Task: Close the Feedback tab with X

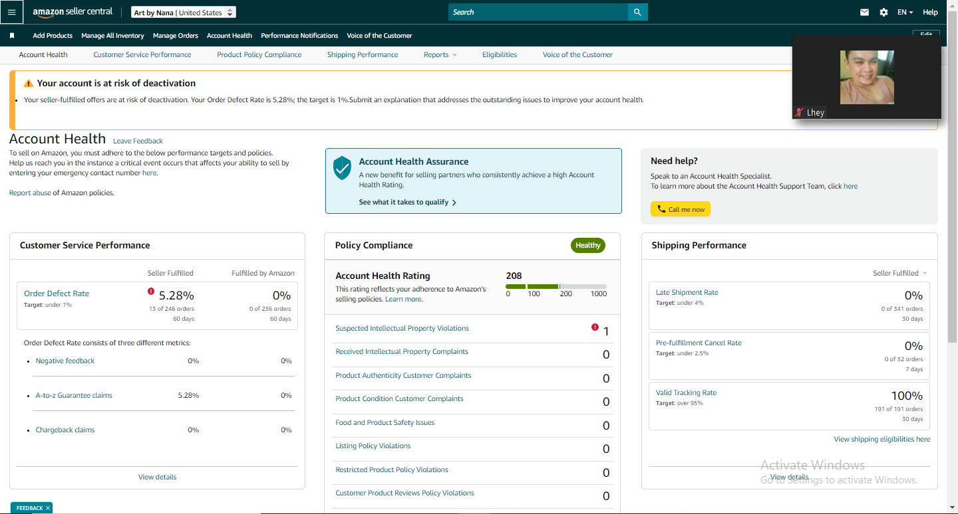Action: 48,508
